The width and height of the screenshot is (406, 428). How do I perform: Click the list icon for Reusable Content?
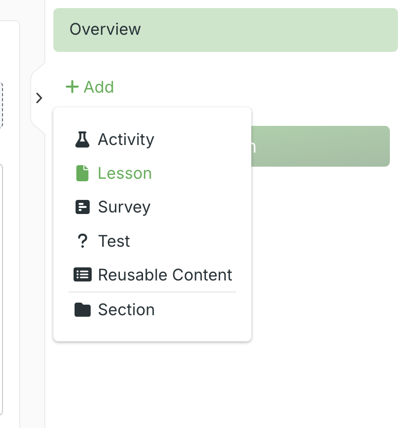[x=82, y=275]
